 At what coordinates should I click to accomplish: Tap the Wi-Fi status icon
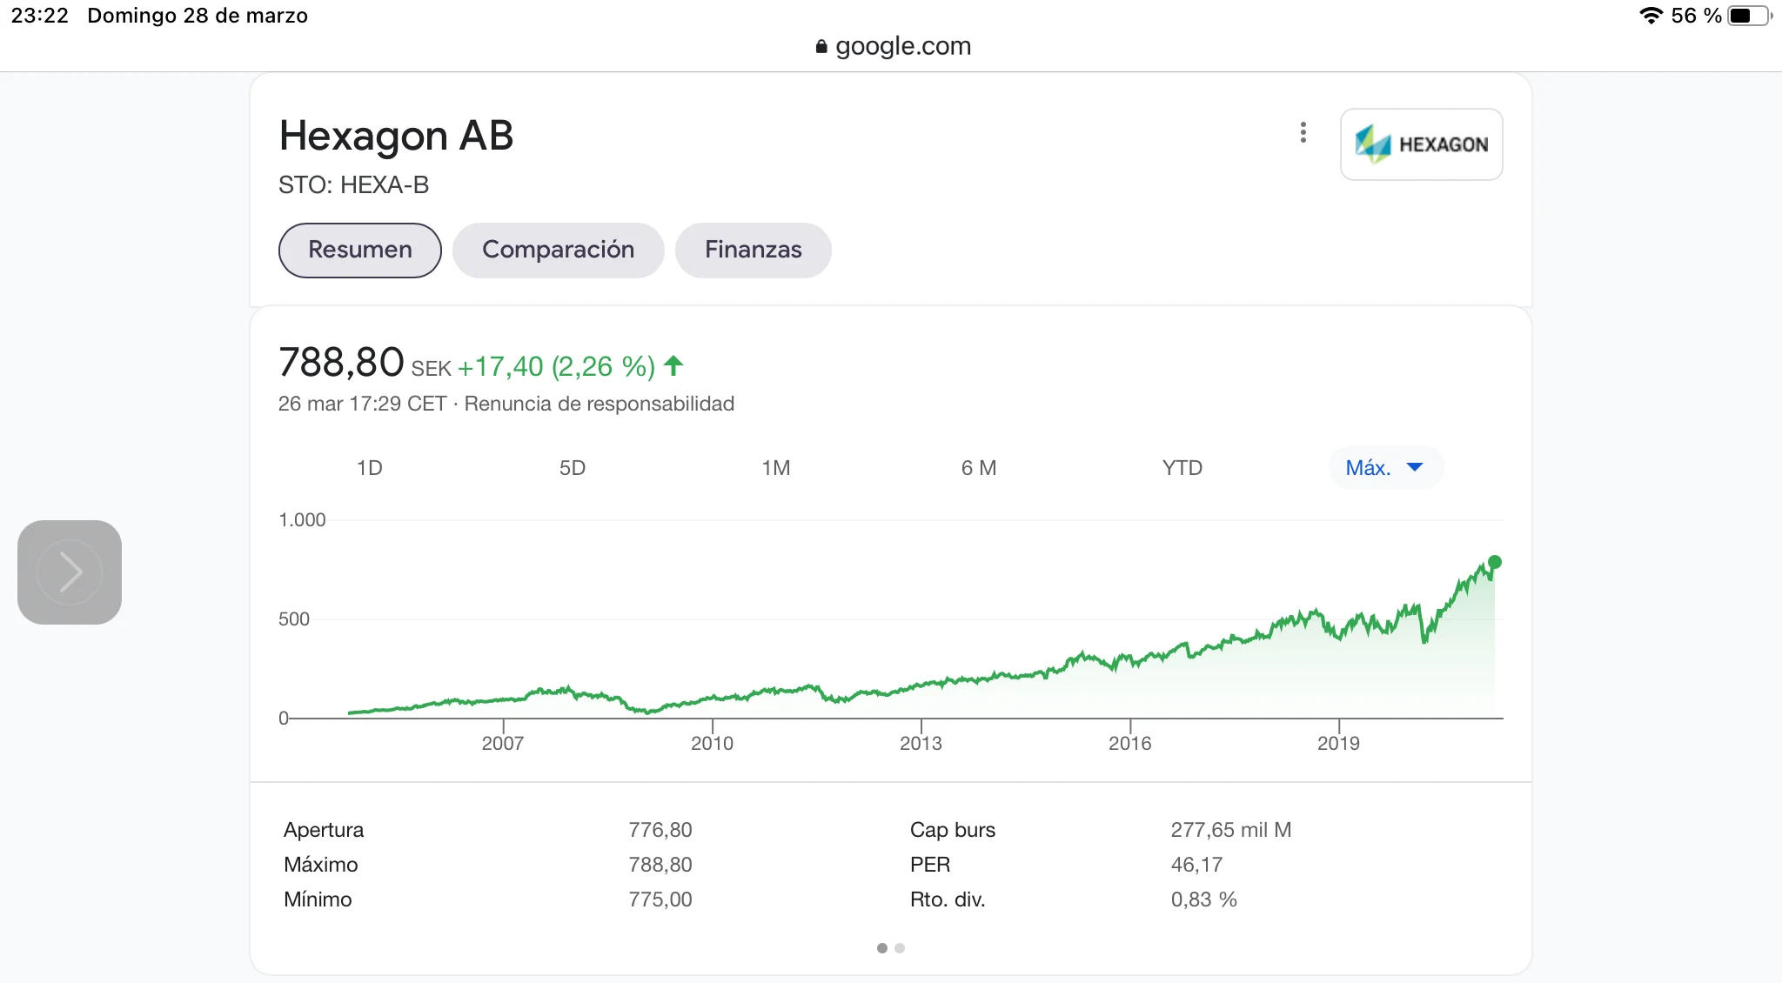click(x=1650, y=16)
